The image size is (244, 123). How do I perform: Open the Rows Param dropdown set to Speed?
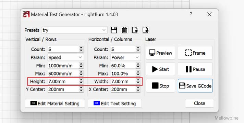click(65, 57)
